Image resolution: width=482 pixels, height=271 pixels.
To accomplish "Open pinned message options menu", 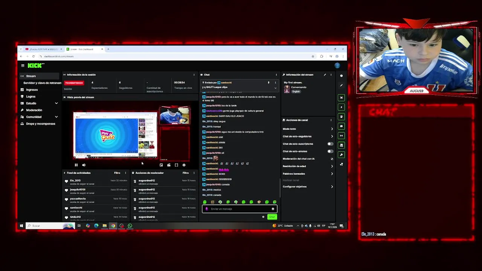I will coord(275,82).
